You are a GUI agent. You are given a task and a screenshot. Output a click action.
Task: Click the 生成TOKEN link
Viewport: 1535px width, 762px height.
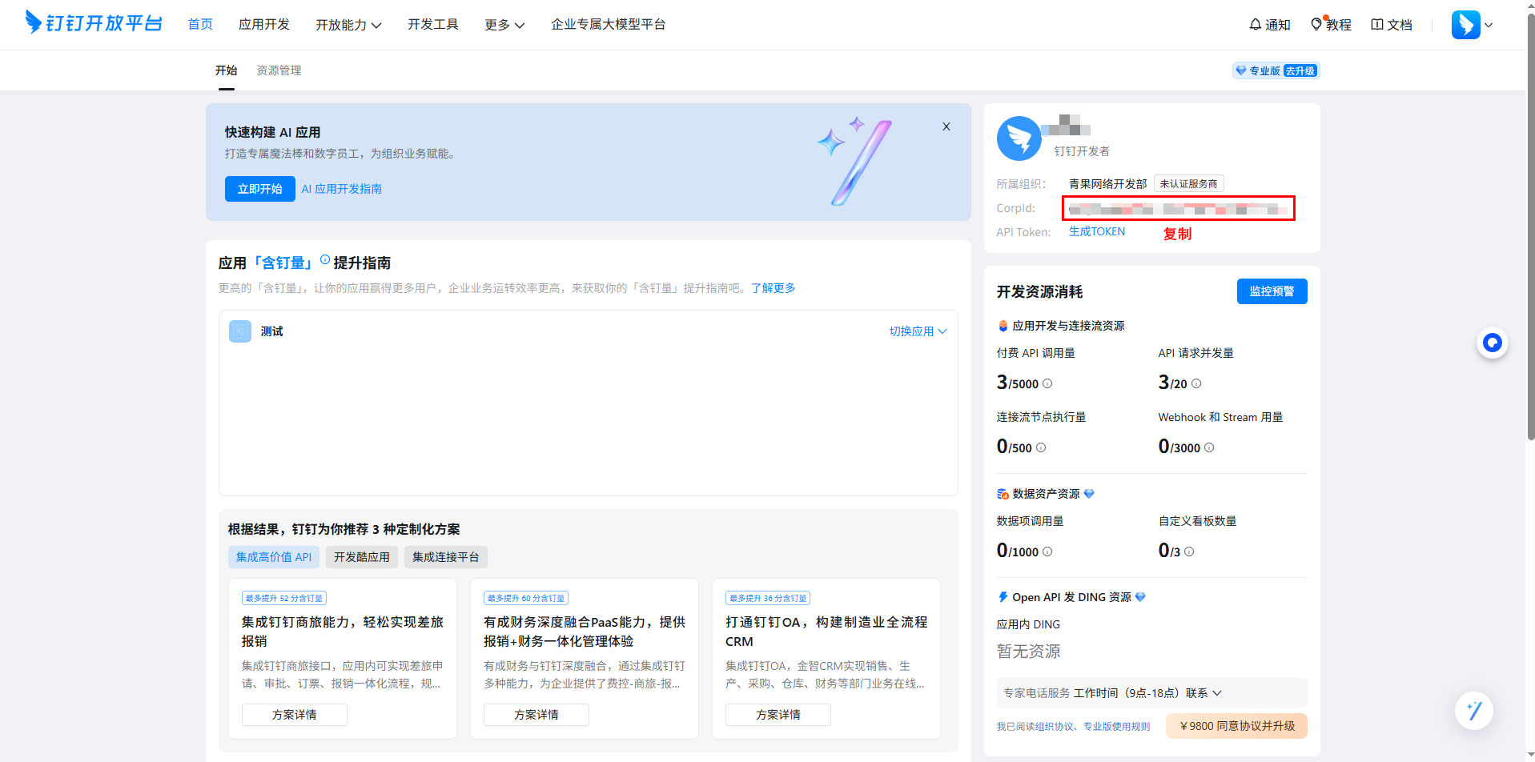1097,231
